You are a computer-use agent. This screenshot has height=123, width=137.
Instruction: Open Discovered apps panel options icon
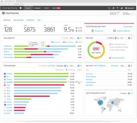pos(81,66)
